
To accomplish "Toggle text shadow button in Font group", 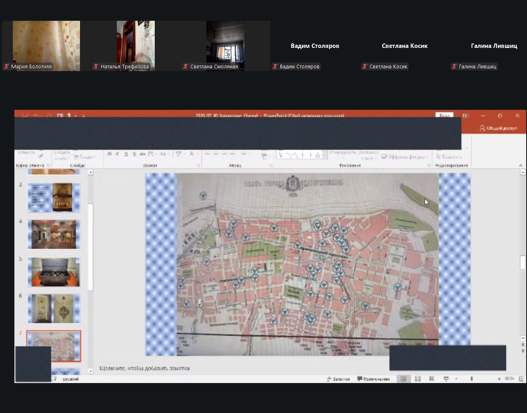I will click(x=134, y=154).
